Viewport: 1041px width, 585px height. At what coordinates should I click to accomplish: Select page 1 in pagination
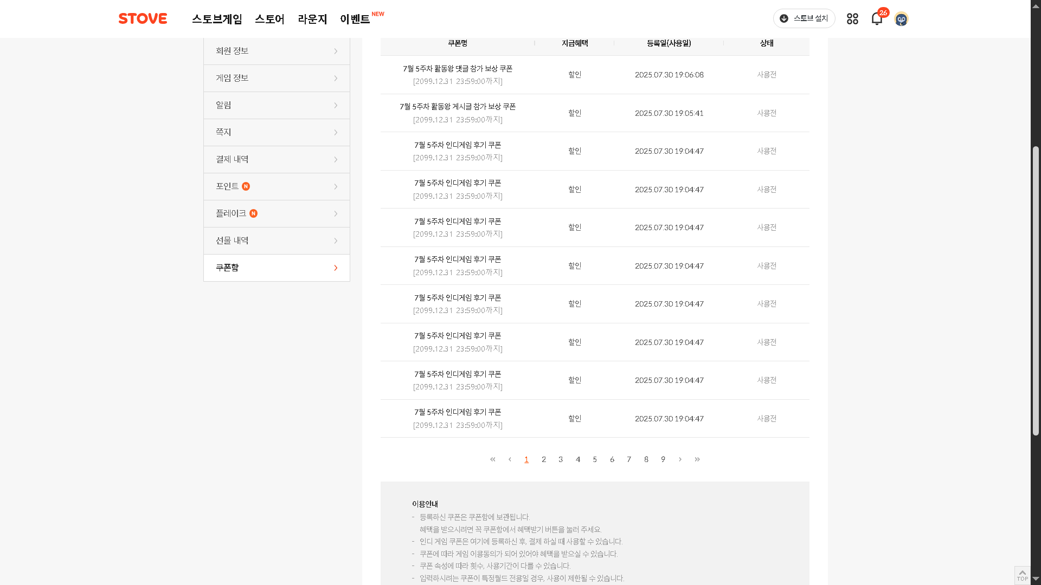[526, 459]
